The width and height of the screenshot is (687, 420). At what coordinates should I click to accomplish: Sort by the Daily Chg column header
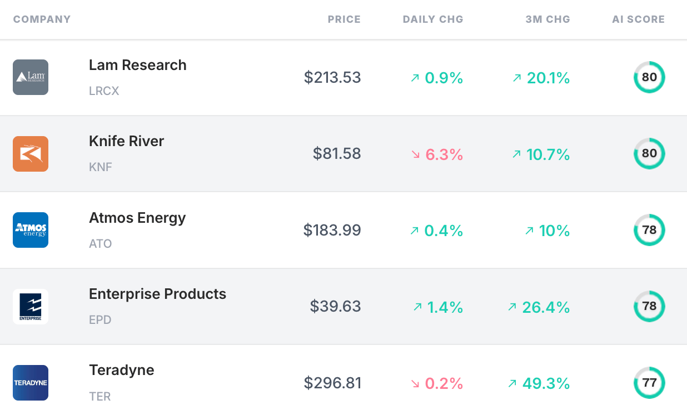point(433,19)
